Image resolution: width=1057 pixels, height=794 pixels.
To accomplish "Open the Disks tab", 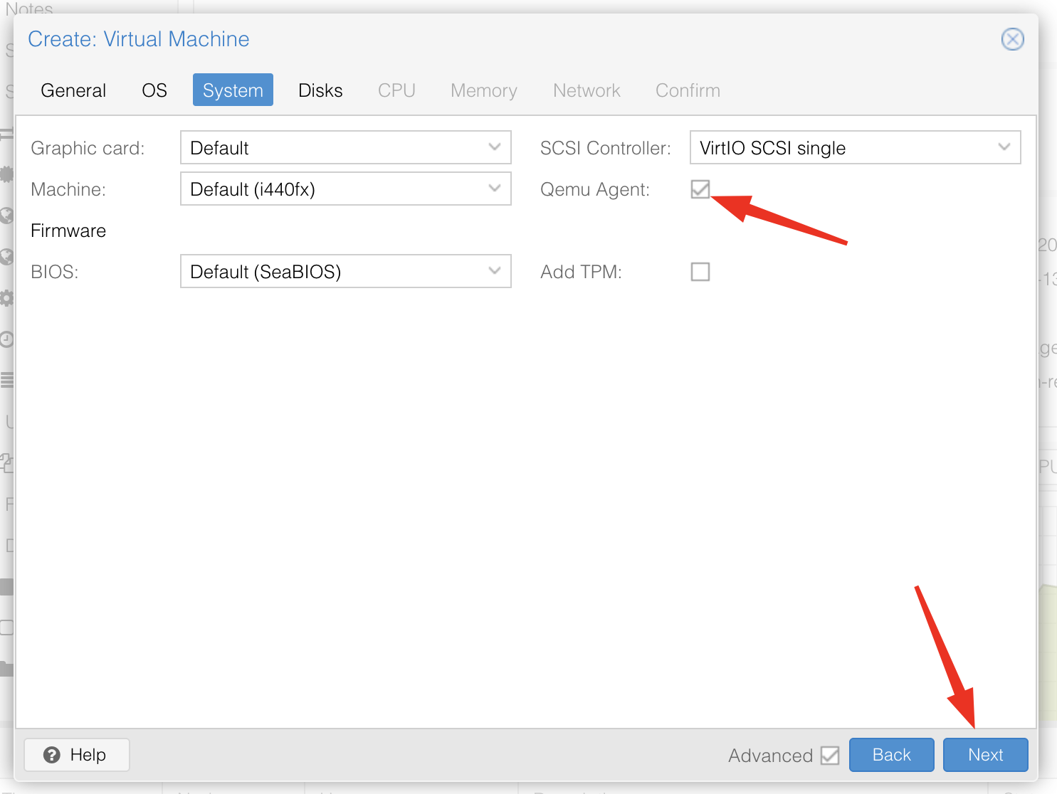I will pos(320,90).
